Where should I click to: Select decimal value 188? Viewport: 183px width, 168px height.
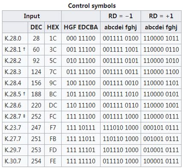pos(36,94)
